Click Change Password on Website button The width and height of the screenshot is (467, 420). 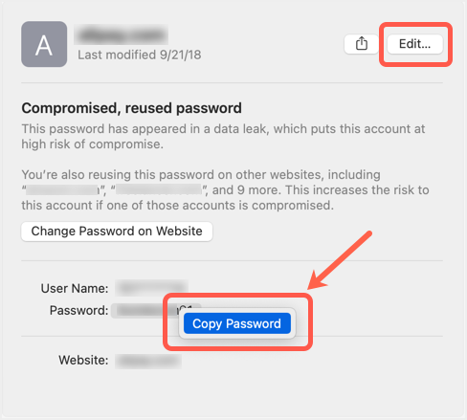(117, 232)
